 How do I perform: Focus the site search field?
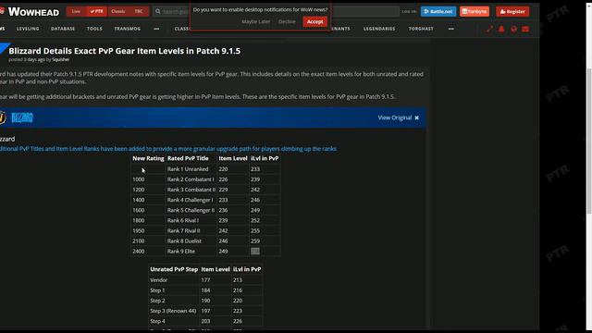click(276, 11)
